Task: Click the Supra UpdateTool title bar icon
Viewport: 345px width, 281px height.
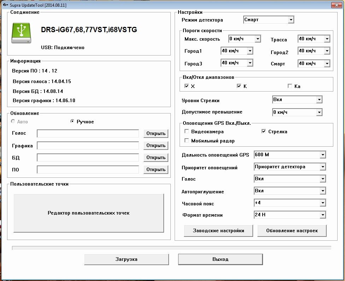Action: 6,5
